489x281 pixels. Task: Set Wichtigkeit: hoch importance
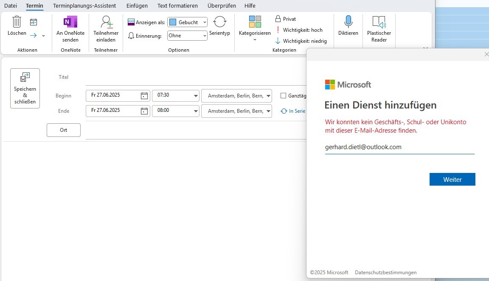(x=299, y=30)
